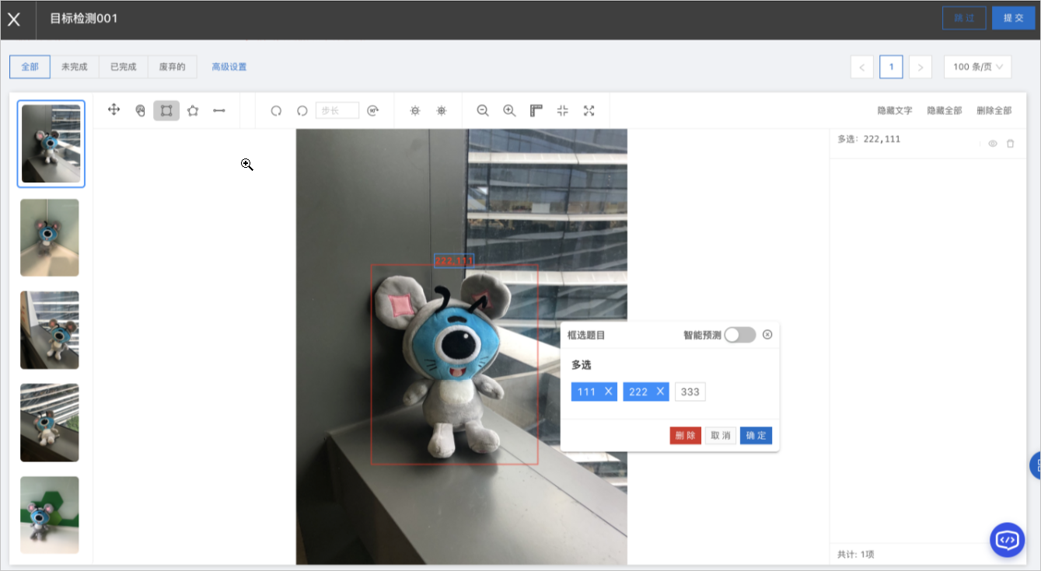The width and height of the screenshot is (1041, 571).
Task: Click the 提交 submit button
Action: tap(1013, 18)
